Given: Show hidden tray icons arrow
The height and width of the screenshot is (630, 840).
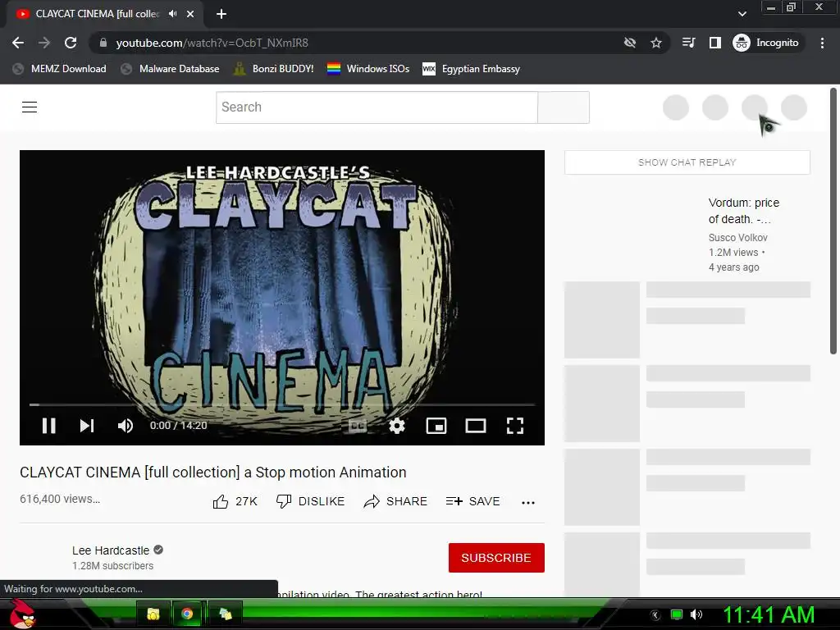Looking at the screenshot, I should click(655, 615).
